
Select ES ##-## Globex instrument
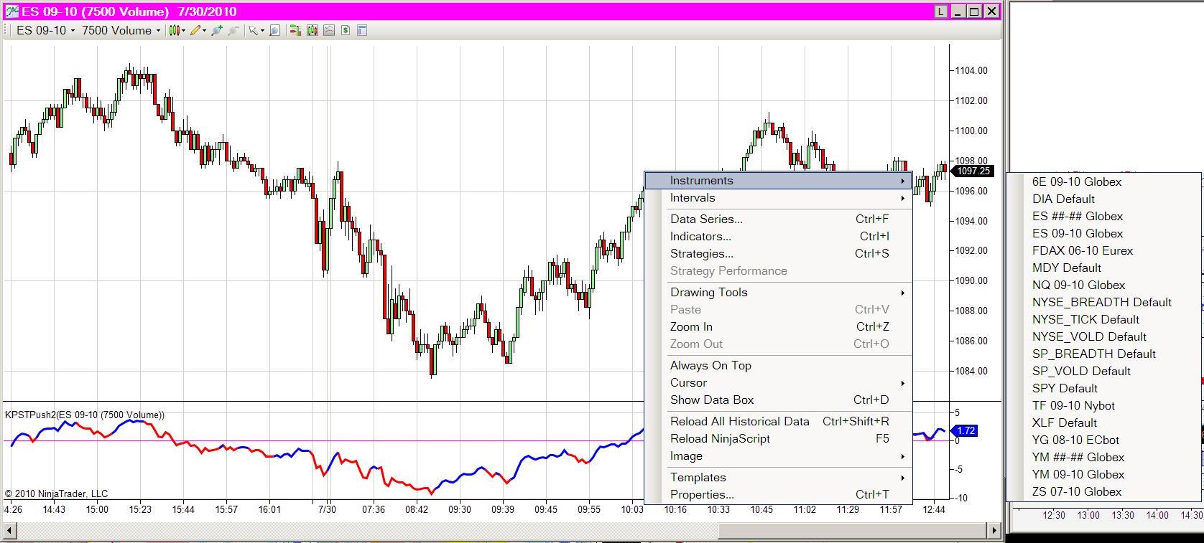(1104, 217)
